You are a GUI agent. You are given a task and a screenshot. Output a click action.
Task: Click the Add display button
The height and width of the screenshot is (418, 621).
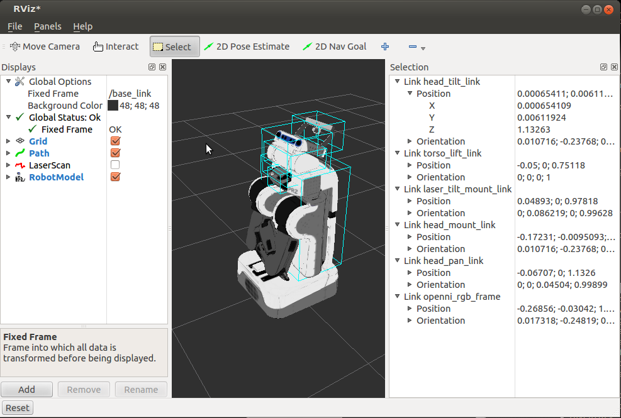pos(26,390)
